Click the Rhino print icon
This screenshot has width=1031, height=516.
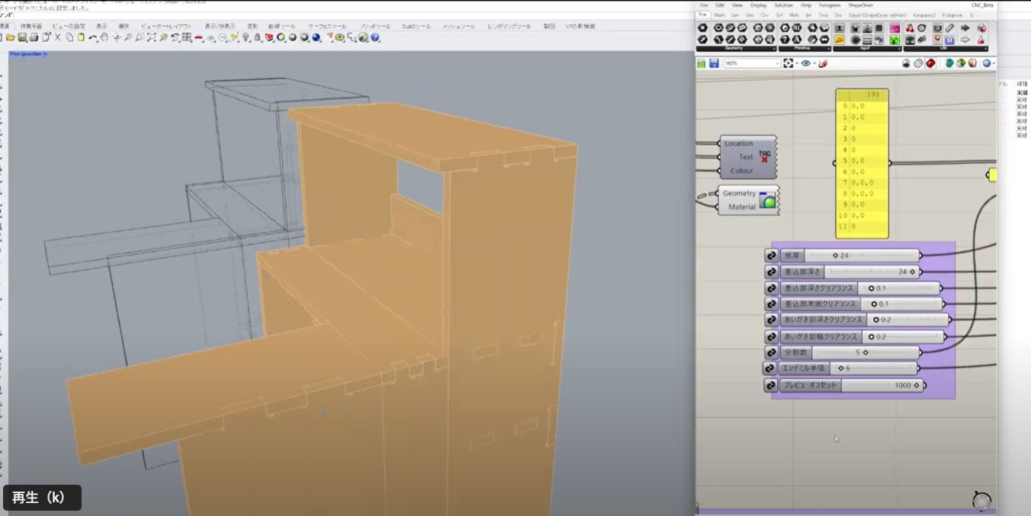pos(34,37)
